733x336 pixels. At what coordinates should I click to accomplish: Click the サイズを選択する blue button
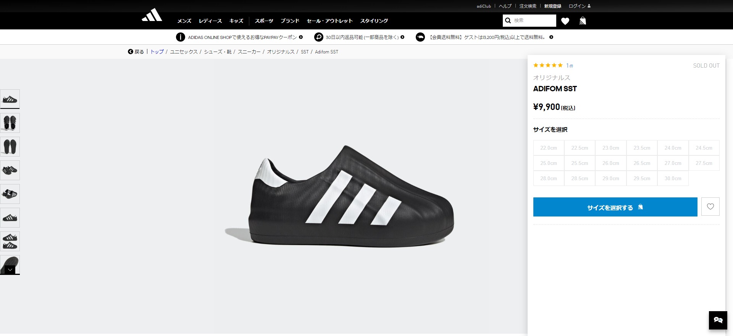[x=615, y=207]
